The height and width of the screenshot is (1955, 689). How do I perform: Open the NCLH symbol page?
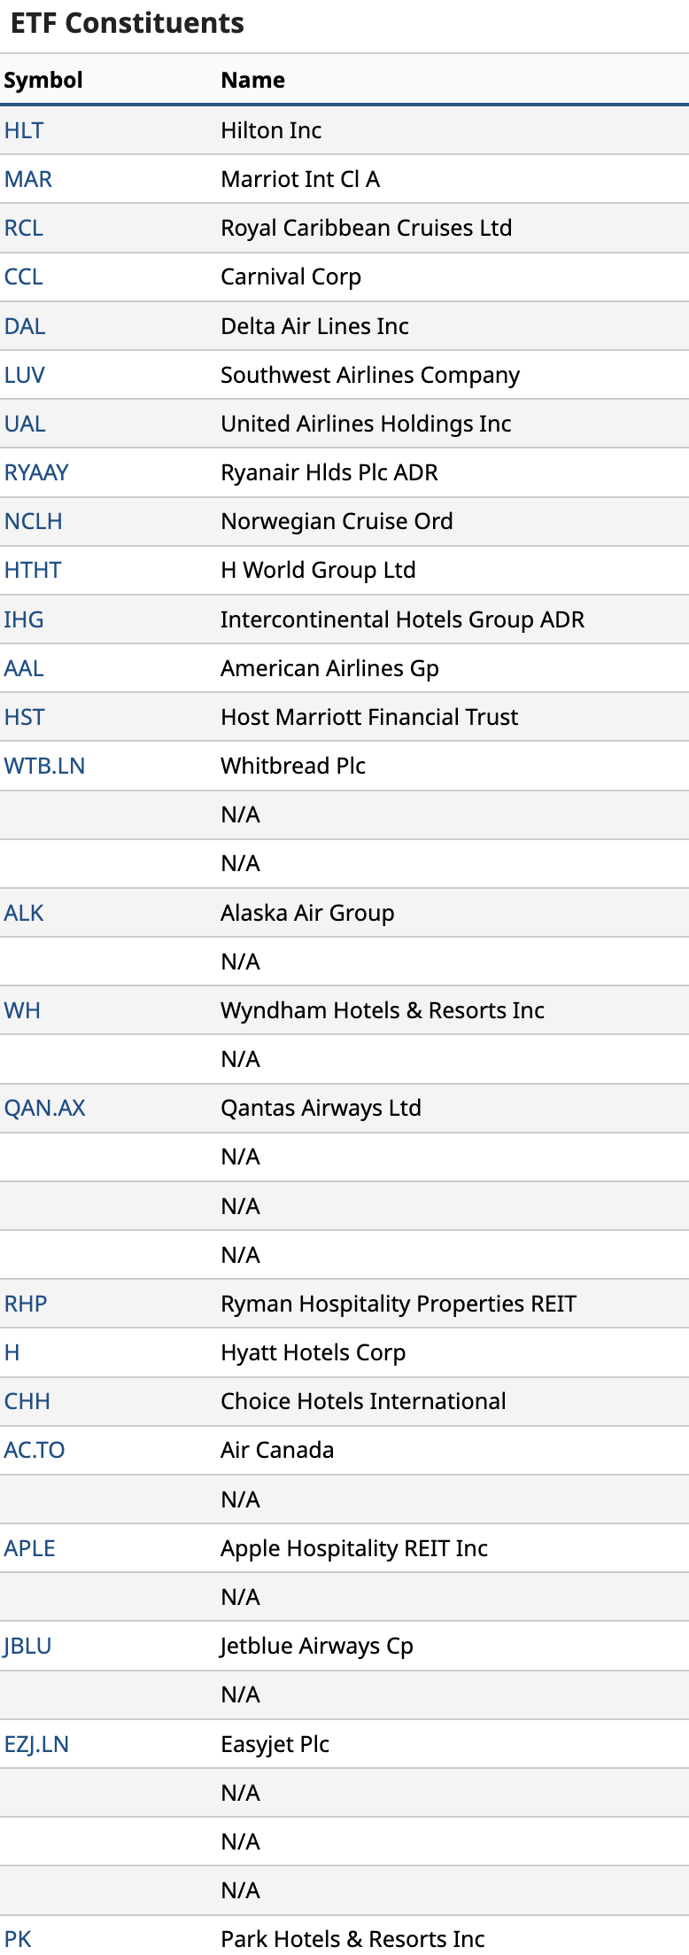[x=34, y=521]
